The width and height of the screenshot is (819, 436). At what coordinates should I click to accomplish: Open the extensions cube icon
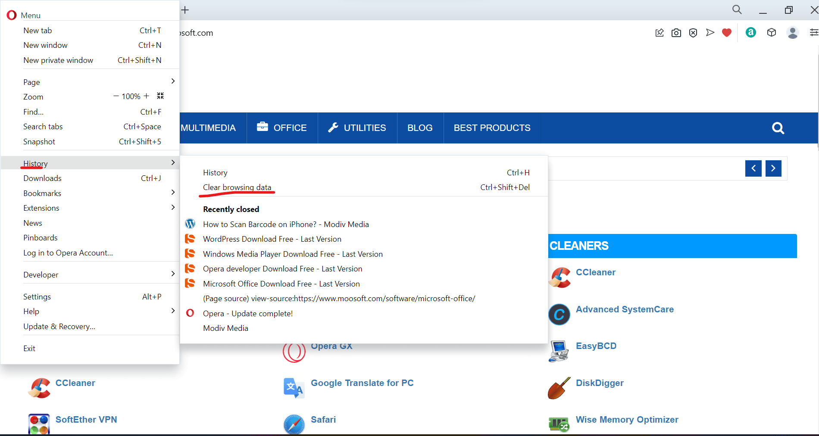(772, 32)
